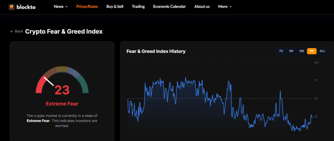This screenshot has width=334, height=141.
Task: Switch chart to 3M range
Action: [301, 51]
